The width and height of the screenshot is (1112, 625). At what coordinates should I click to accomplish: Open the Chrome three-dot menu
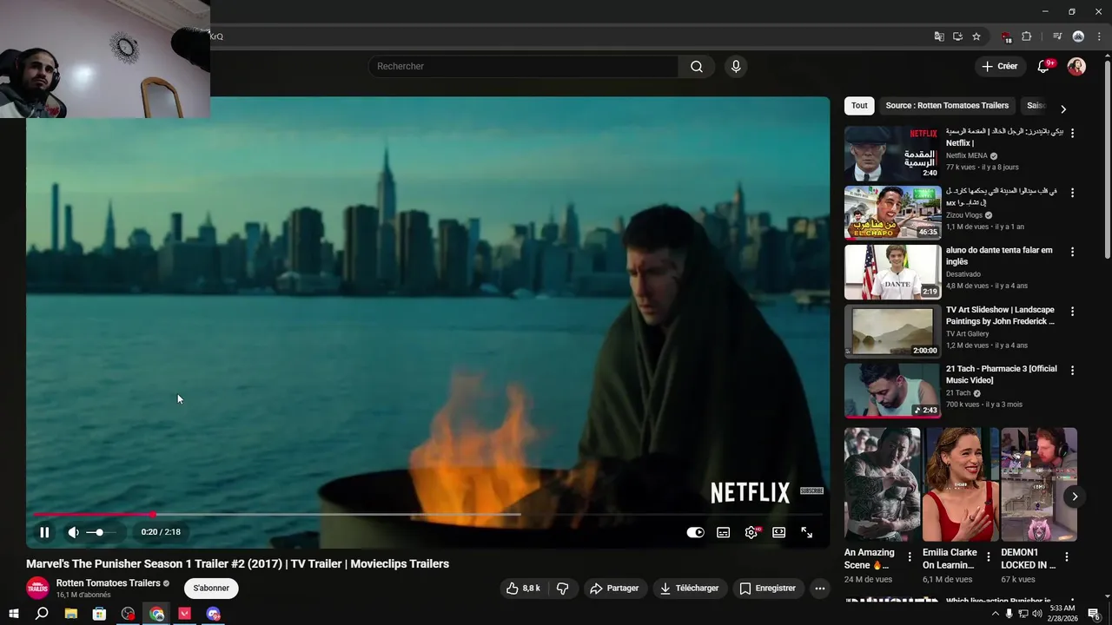[1099, 36]
